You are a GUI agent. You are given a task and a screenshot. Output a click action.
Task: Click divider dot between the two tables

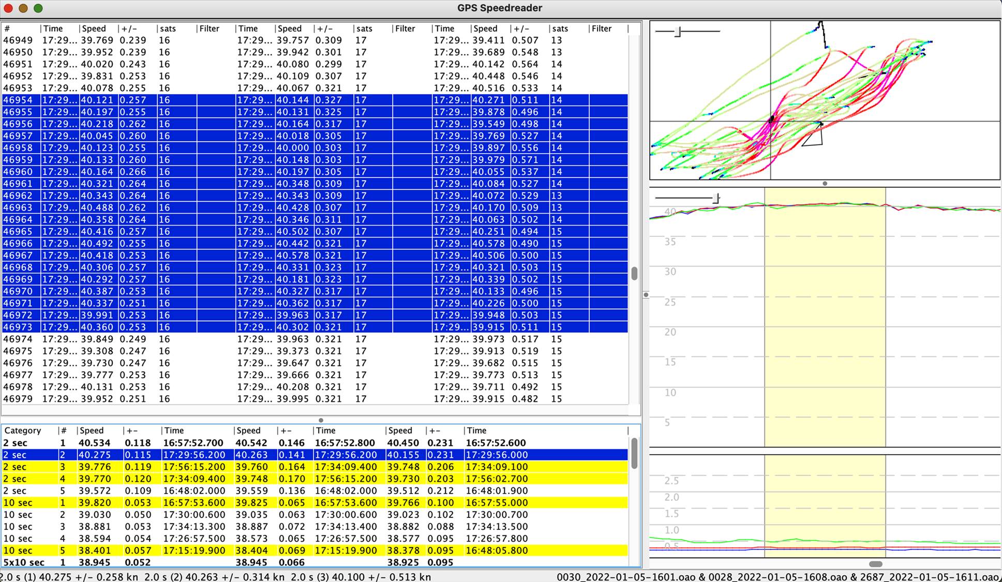pos(321,420)
